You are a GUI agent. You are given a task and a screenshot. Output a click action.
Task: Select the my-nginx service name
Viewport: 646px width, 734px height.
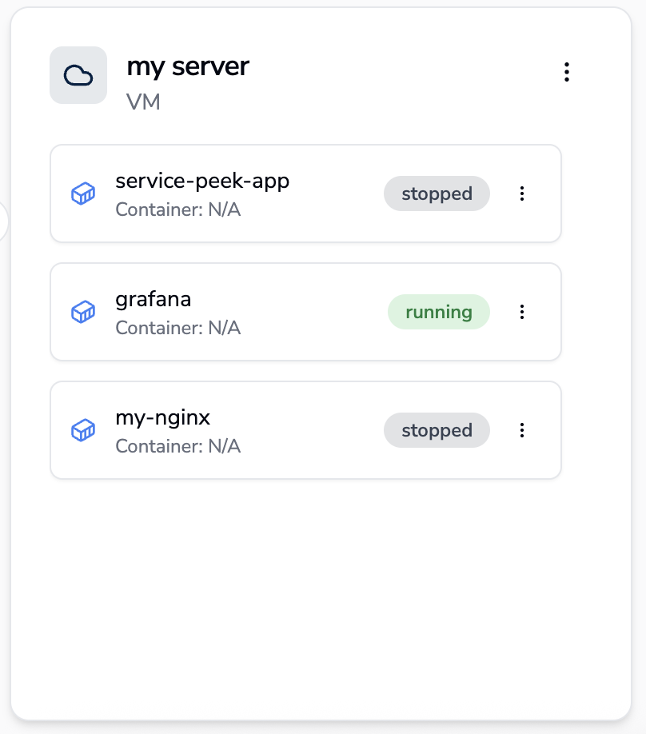point(162,417)
